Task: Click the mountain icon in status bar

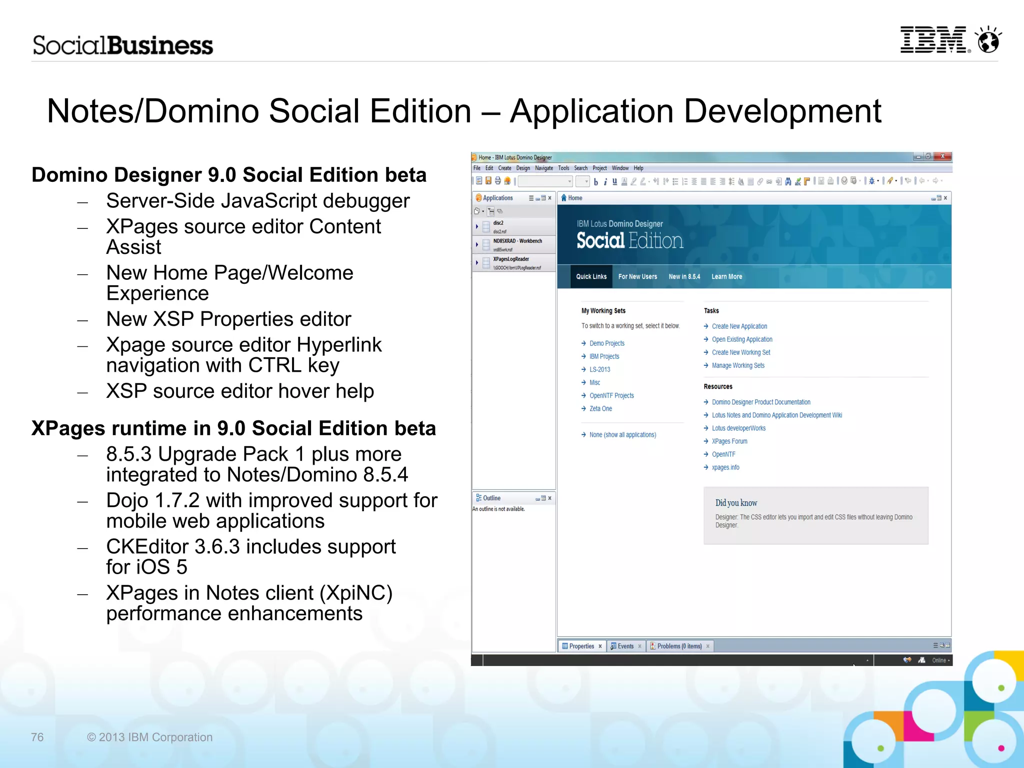Action: [x=921, y=660]
